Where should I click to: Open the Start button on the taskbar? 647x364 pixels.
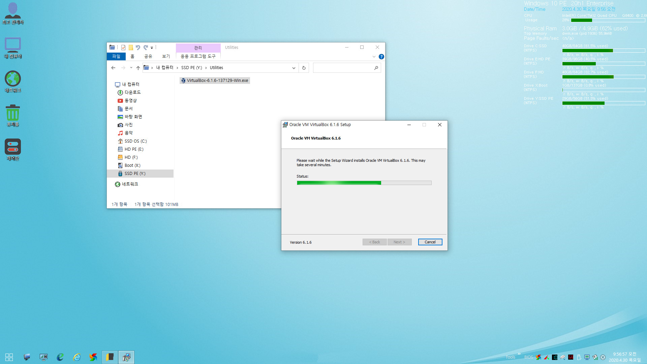click(9, 357)
